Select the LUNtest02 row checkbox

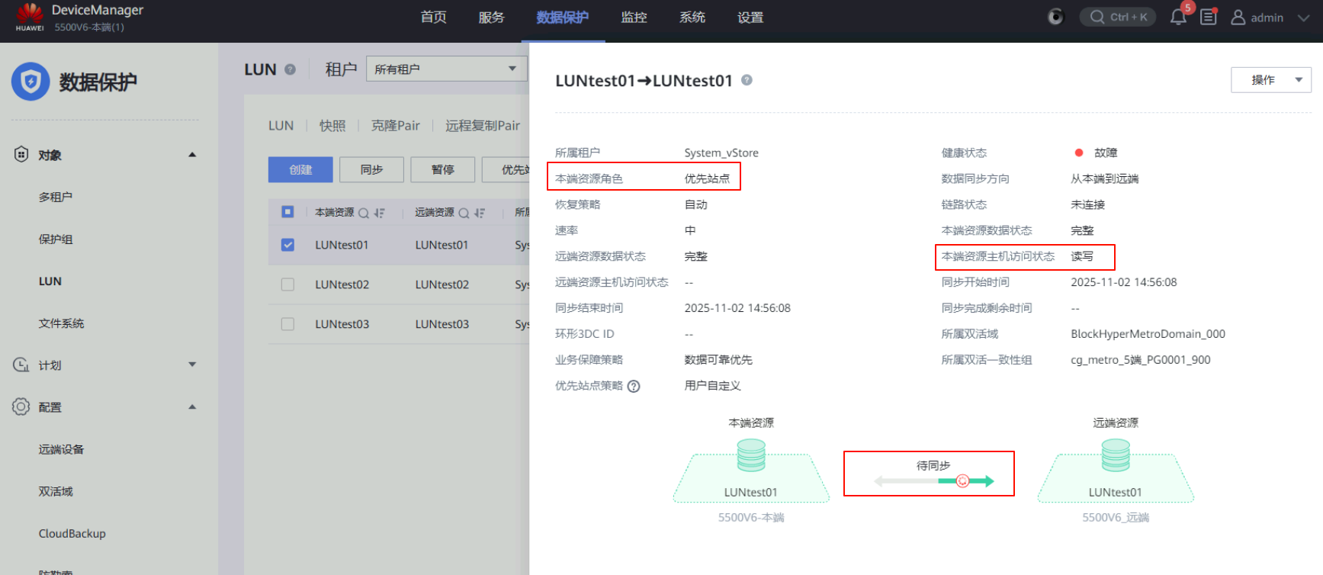(287, 284)
